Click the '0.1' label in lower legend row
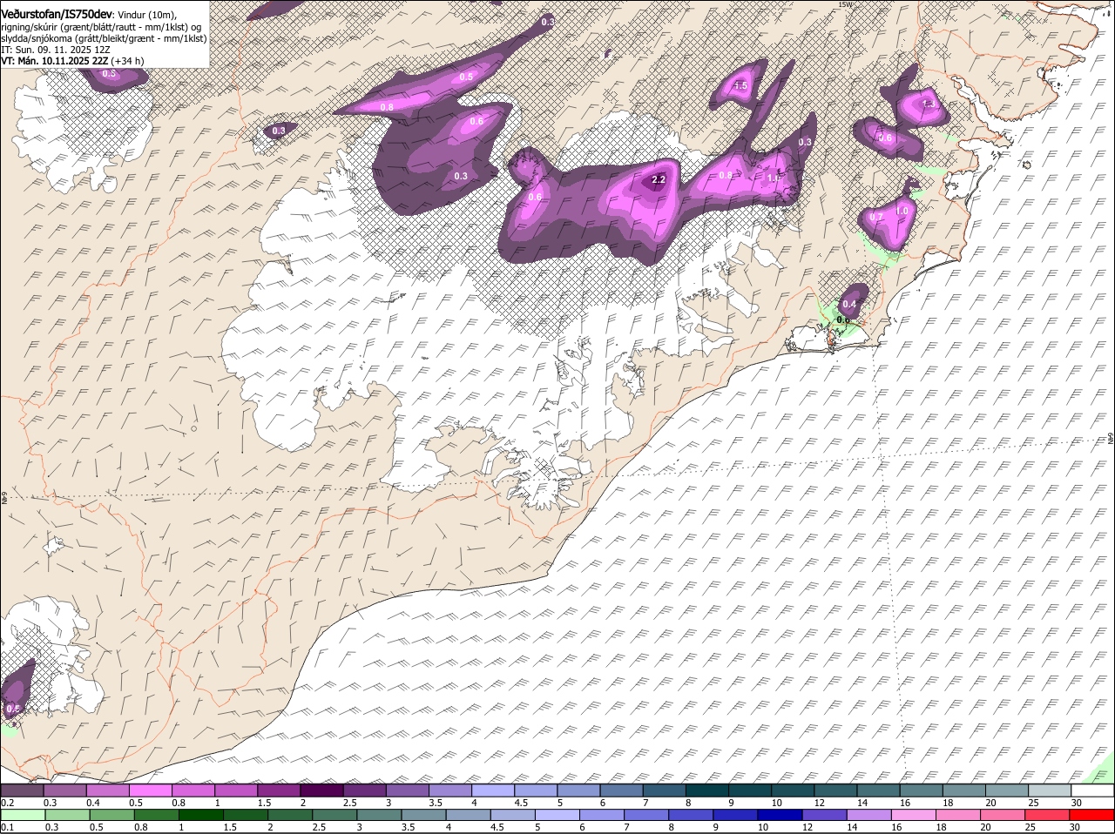This screenshot has height=834, width=1115. tap(7, 827)
